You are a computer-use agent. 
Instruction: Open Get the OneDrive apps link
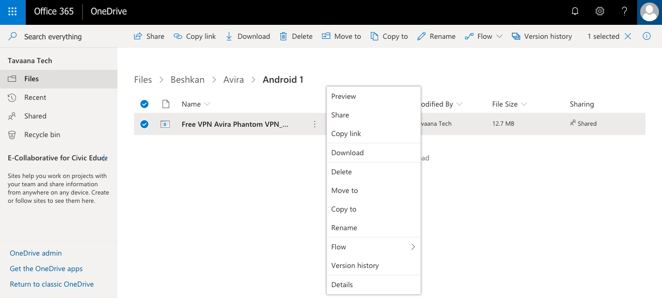[x=46, y=269]
